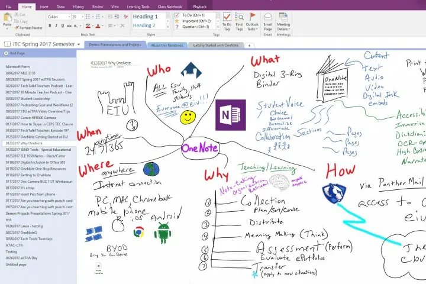Play the audio recording icon on the page
426x284 pixels.
pos(99,266)
